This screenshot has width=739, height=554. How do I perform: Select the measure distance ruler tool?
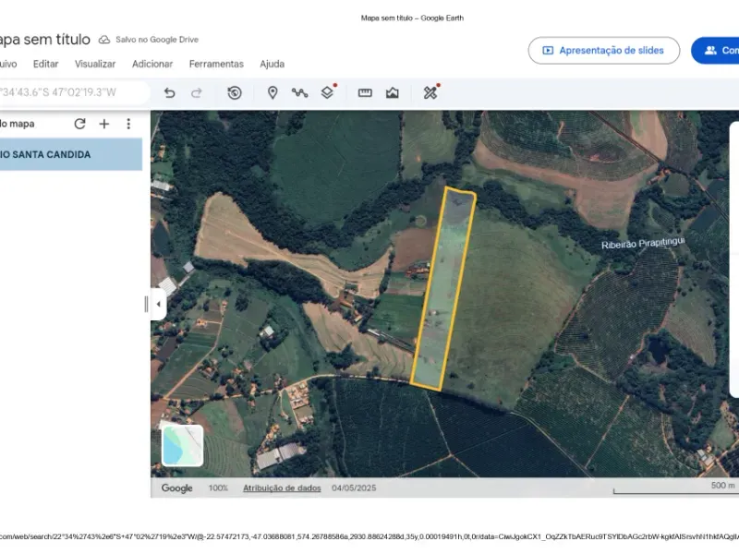point(364,92)
